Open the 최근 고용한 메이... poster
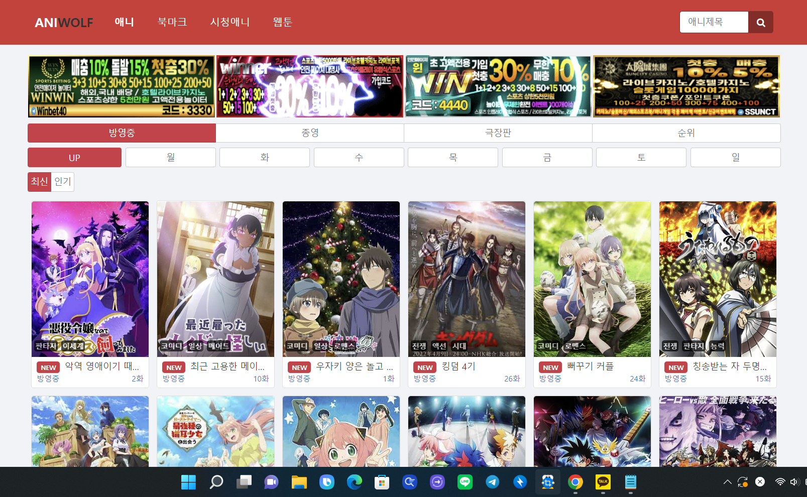The width and height of the screenshot is (807, 497). (215, 279)
